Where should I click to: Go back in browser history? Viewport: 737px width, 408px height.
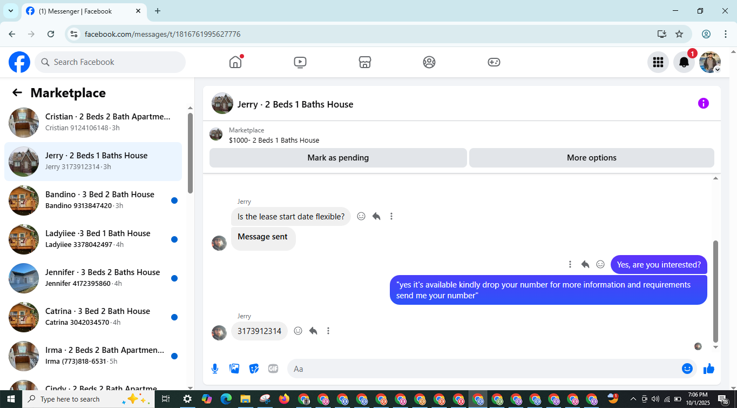(12, 34)
